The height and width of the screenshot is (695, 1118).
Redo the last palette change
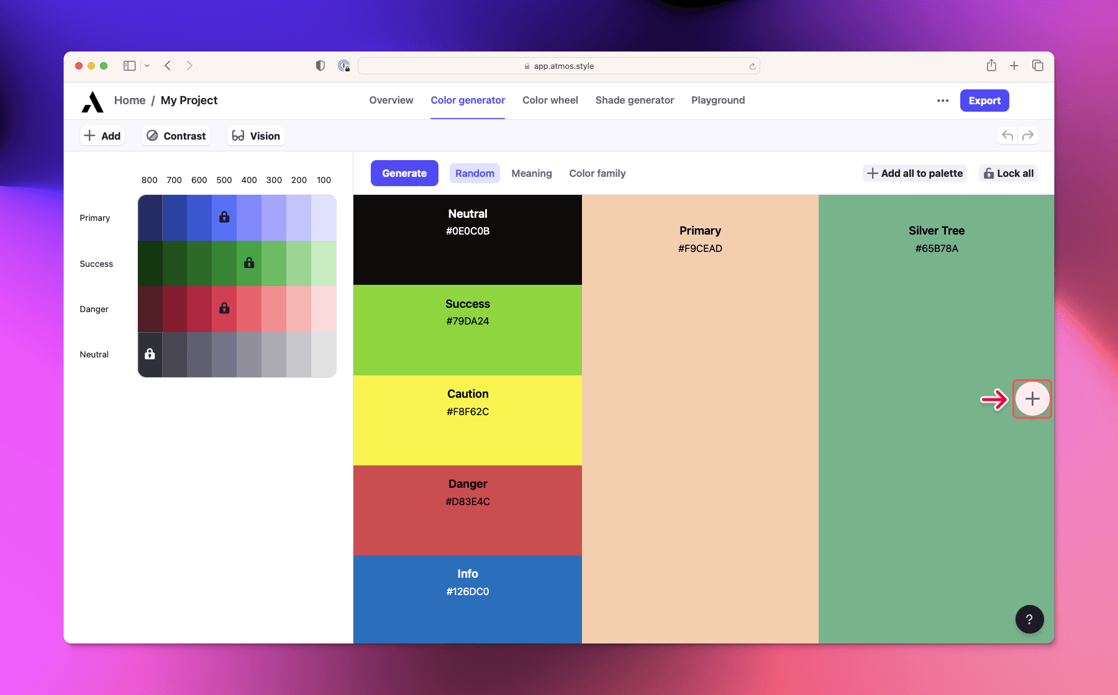(x=1029, y=135)
